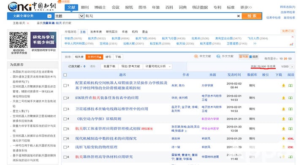The width and height of the screenshot is (304, 165).
Task: Tick the checkbox for result 1
Action: (x=65, y=86)
